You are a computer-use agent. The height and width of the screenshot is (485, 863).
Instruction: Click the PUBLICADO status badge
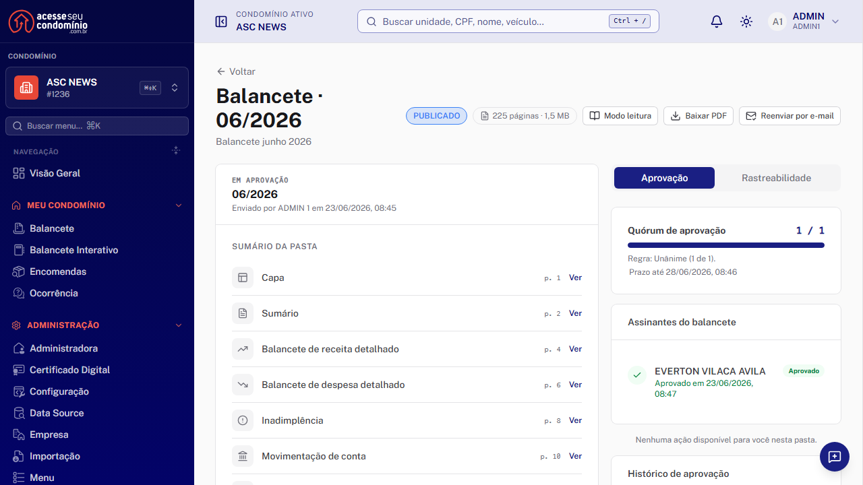[x=436, y=116]
